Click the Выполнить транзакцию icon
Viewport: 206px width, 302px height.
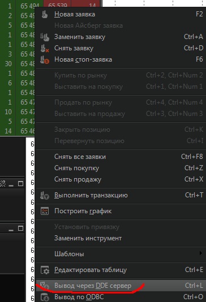[x=45, y=196]
